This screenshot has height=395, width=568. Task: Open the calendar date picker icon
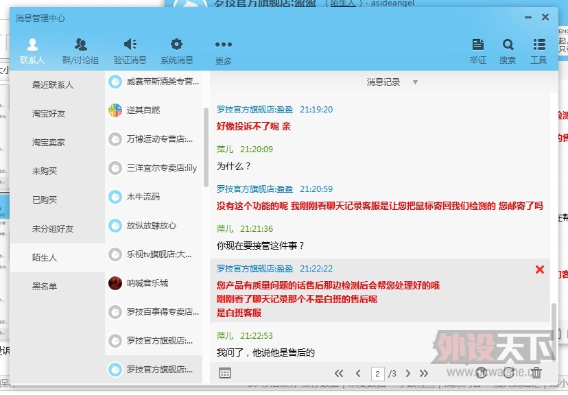click(225, 373)
